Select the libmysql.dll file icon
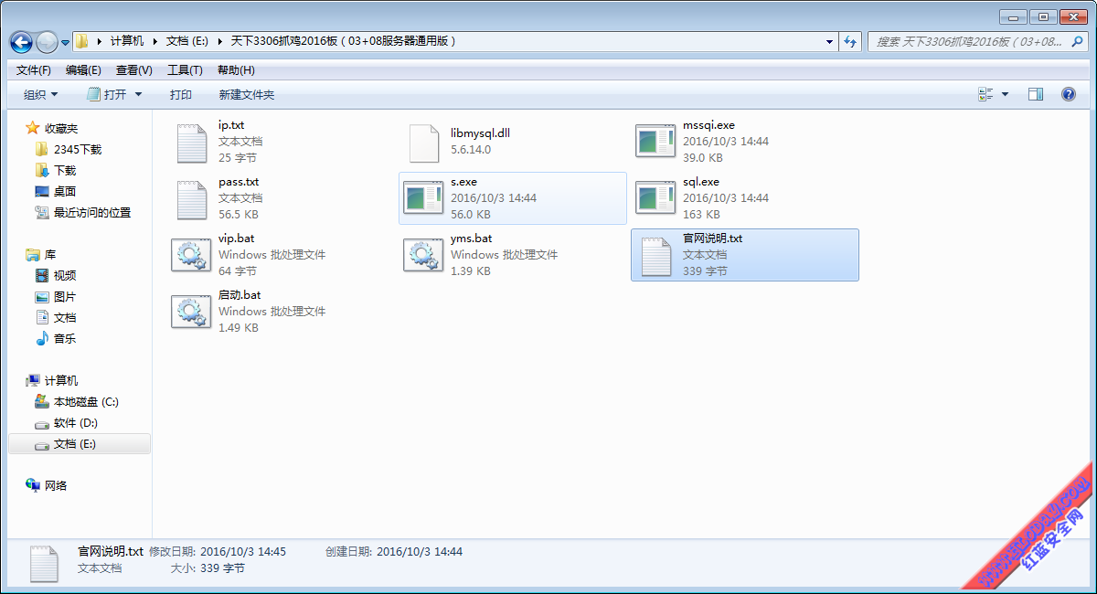 (424, 142)
